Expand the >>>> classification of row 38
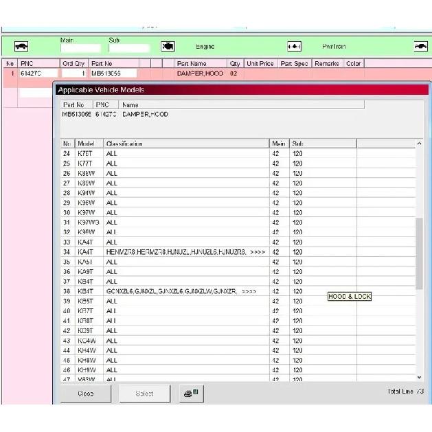This screenshot has height=432, width=432. click(x=249, y=291)
